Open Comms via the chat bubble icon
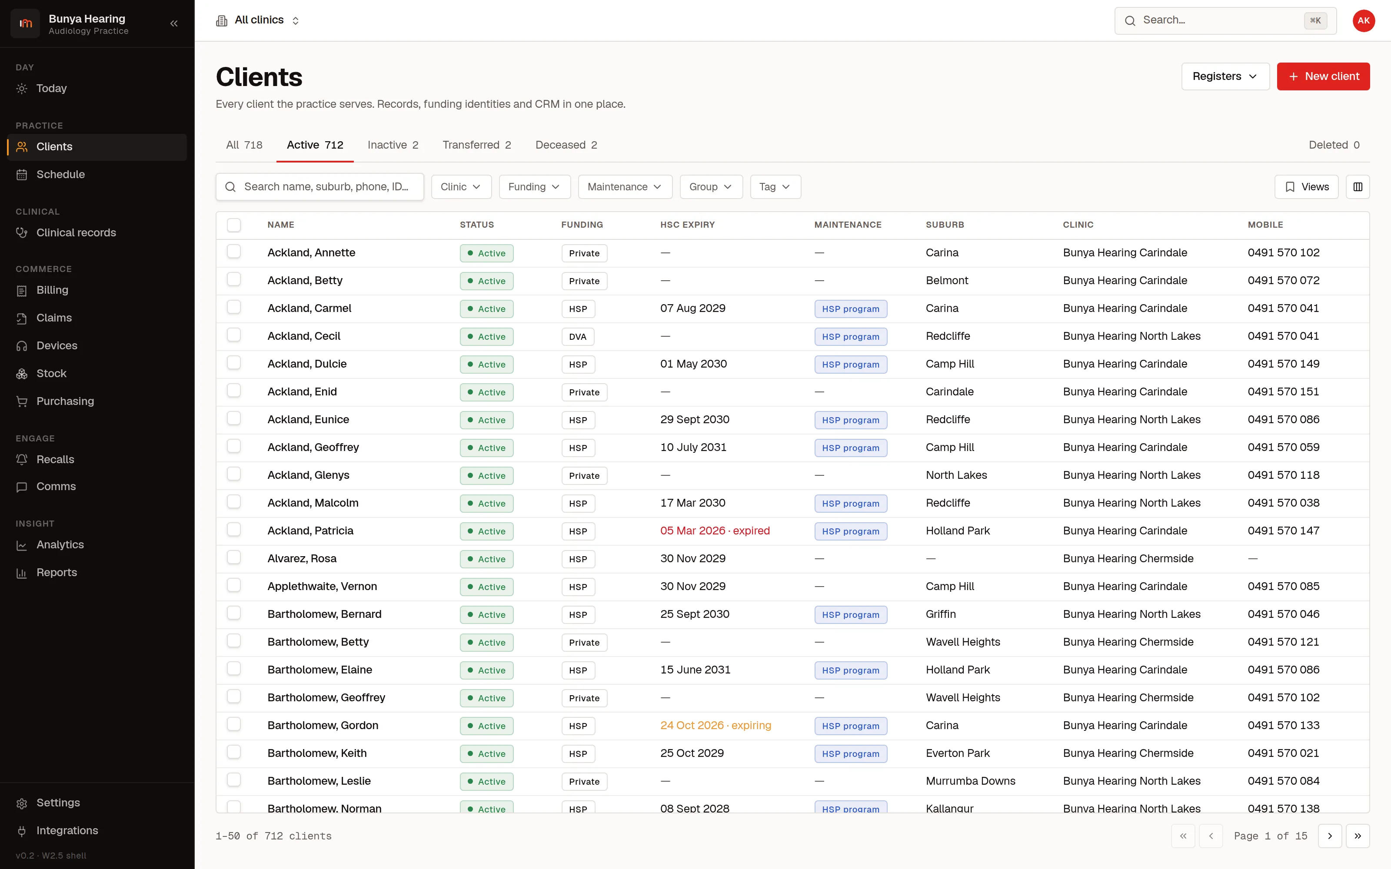The image size is (1391, 869). [22, 487]
